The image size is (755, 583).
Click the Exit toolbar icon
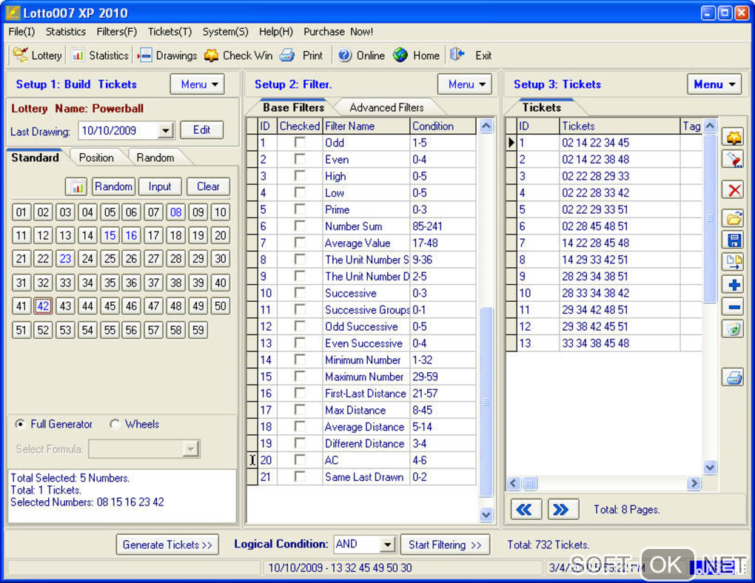click(457, 55)
